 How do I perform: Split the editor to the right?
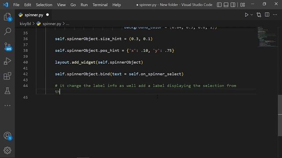(267, 14)
